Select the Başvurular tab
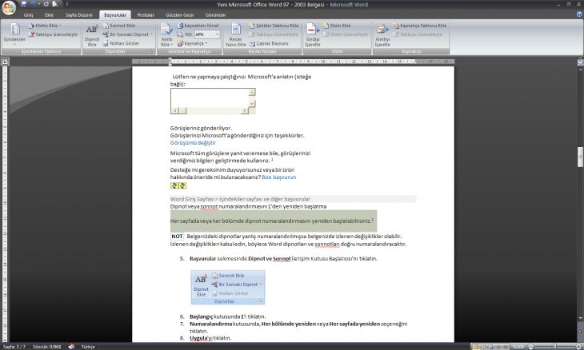 tap(114, 15)
